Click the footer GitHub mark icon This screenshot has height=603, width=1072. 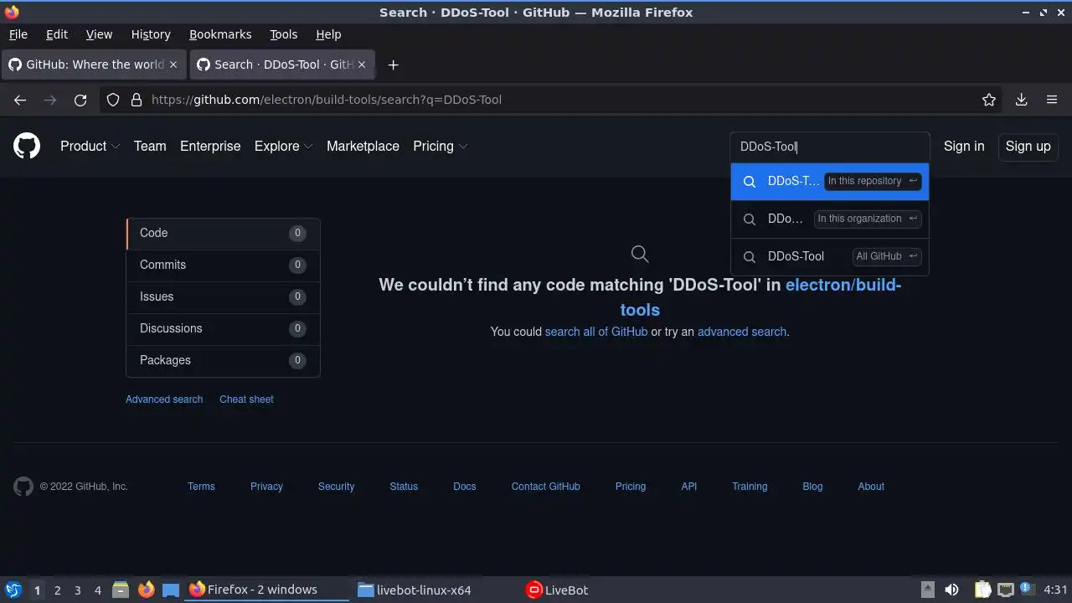[23, 487]
